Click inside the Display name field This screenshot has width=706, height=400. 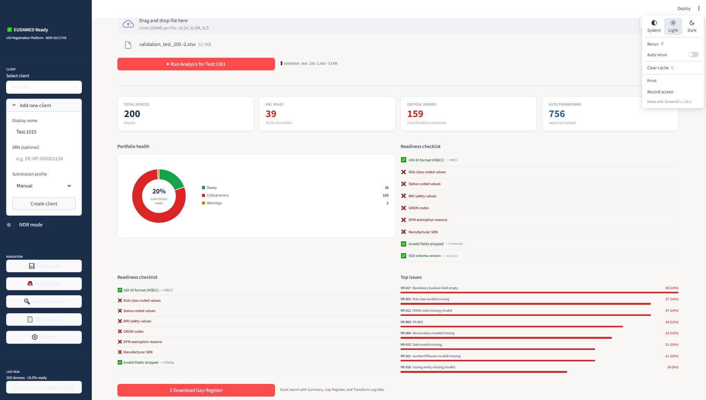[44, 132]
